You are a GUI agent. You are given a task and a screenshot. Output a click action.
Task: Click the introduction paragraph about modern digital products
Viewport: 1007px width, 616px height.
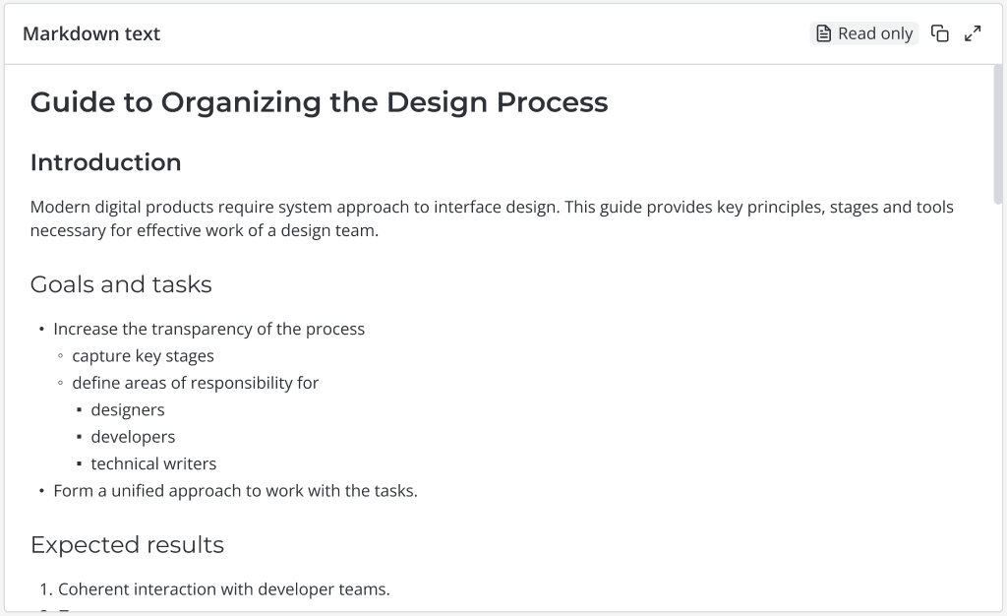(x=492, y=219)
